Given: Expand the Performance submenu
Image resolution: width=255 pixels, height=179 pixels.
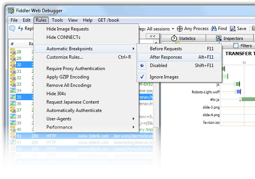Looking at the screenshot, I should [x=86, y=127].
